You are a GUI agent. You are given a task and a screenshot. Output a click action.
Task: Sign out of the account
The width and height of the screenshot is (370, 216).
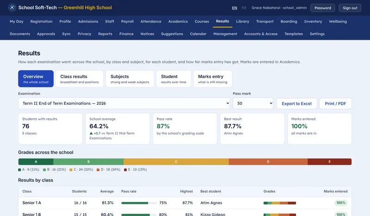pyautogui.click(x=350, y=8)
